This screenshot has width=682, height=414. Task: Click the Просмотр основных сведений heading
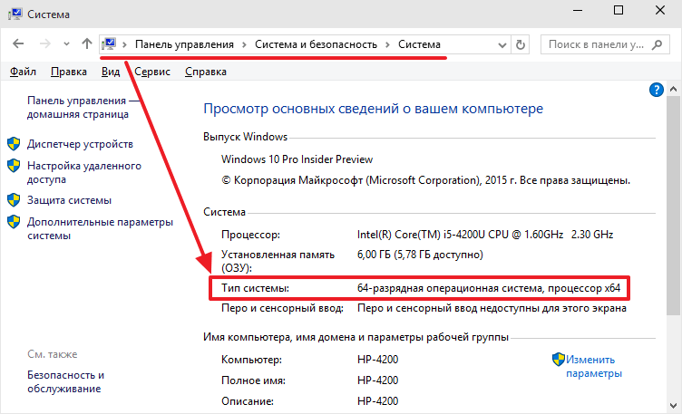(x=373, y=109)
